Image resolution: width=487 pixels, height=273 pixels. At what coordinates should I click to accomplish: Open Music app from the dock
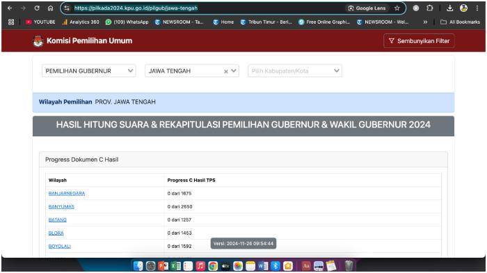click(x=200, y=266)
